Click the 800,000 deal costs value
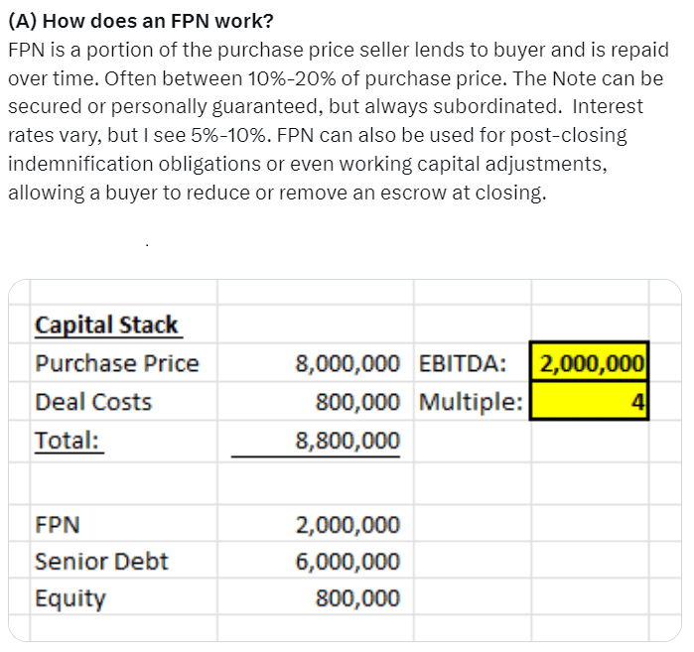 (357, 402)
